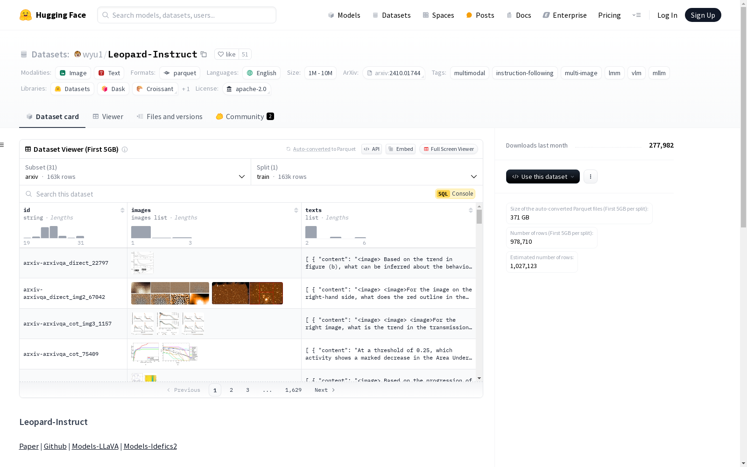Select the English language tag
Viewport: 747px width, 467px height.
point(261,73)
